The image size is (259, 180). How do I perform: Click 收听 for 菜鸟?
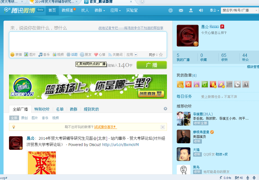[x=197, y=172]
